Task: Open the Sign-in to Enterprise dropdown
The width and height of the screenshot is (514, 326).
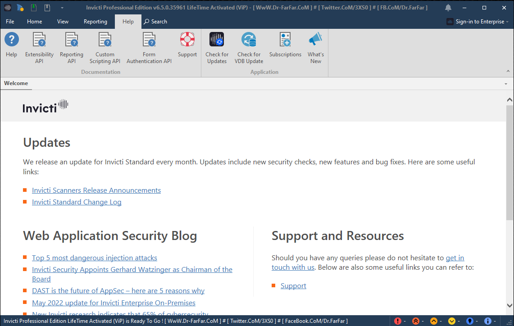Action: click(x=478, y=22)
